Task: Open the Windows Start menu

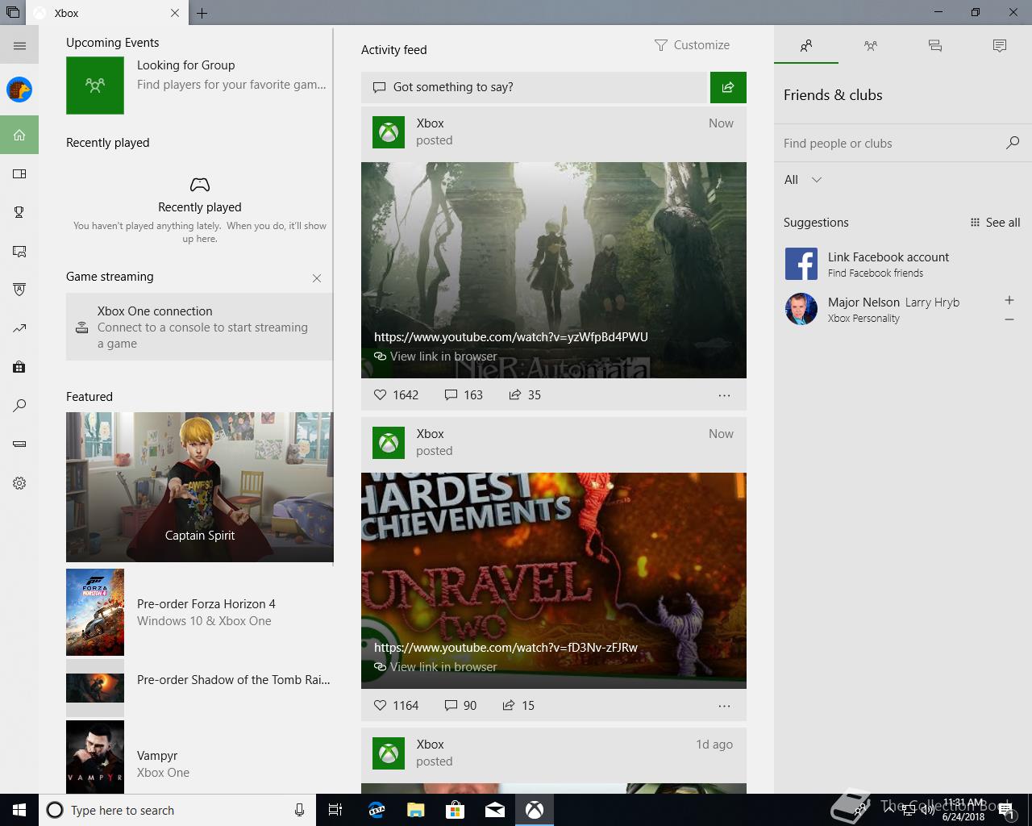Action: click(x=19, y=810)
